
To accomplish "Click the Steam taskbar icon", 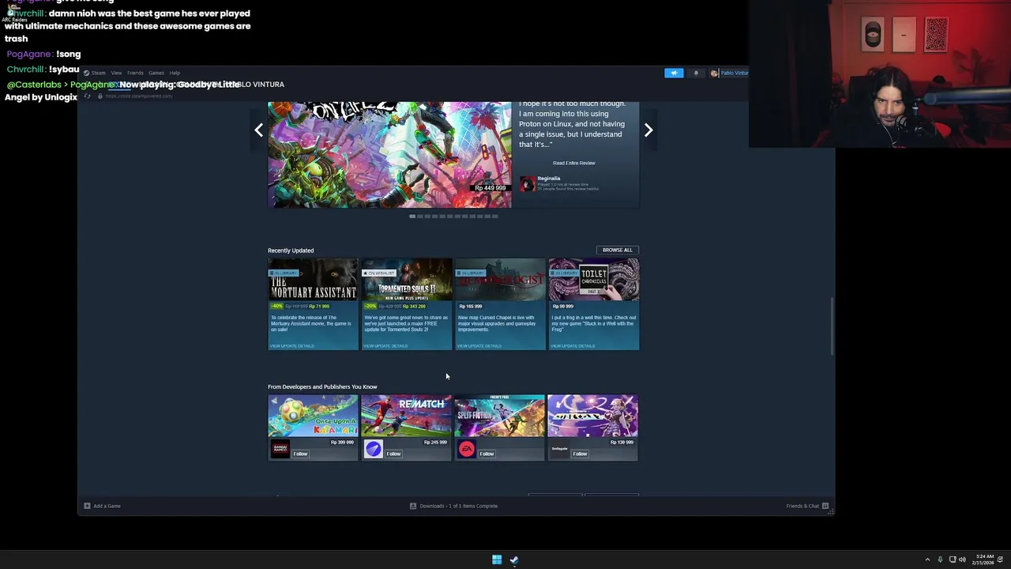I will pos(514,560).
